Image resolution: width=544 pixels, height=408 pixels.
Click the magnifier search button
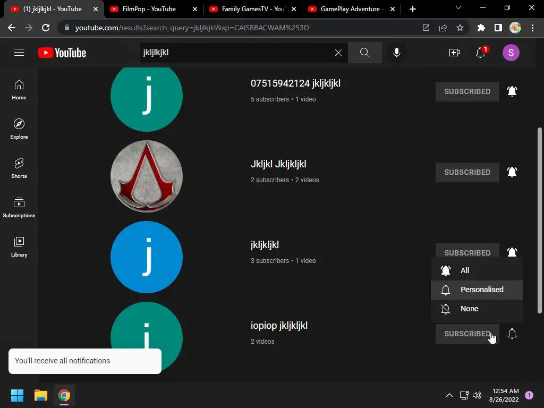364,53
